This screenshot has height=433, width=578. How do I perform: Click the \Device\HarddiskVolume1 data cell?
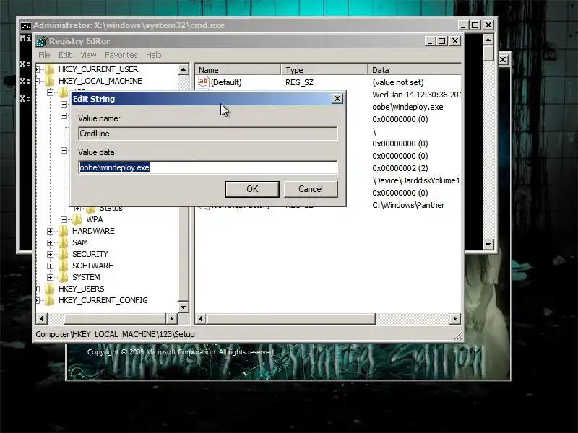(x=416, y=180)
